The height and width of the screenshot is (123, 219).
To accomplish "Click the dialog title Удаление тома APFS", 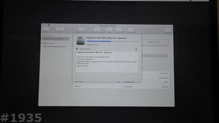I will coord(106,38).
